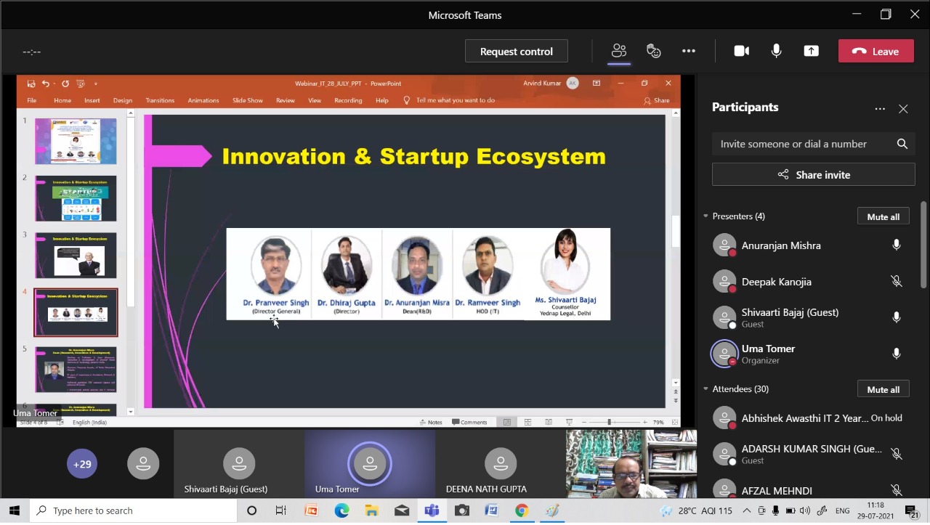Toggle the microphone mute button
The image size is (930, 525).
click(x=776, y=51)
